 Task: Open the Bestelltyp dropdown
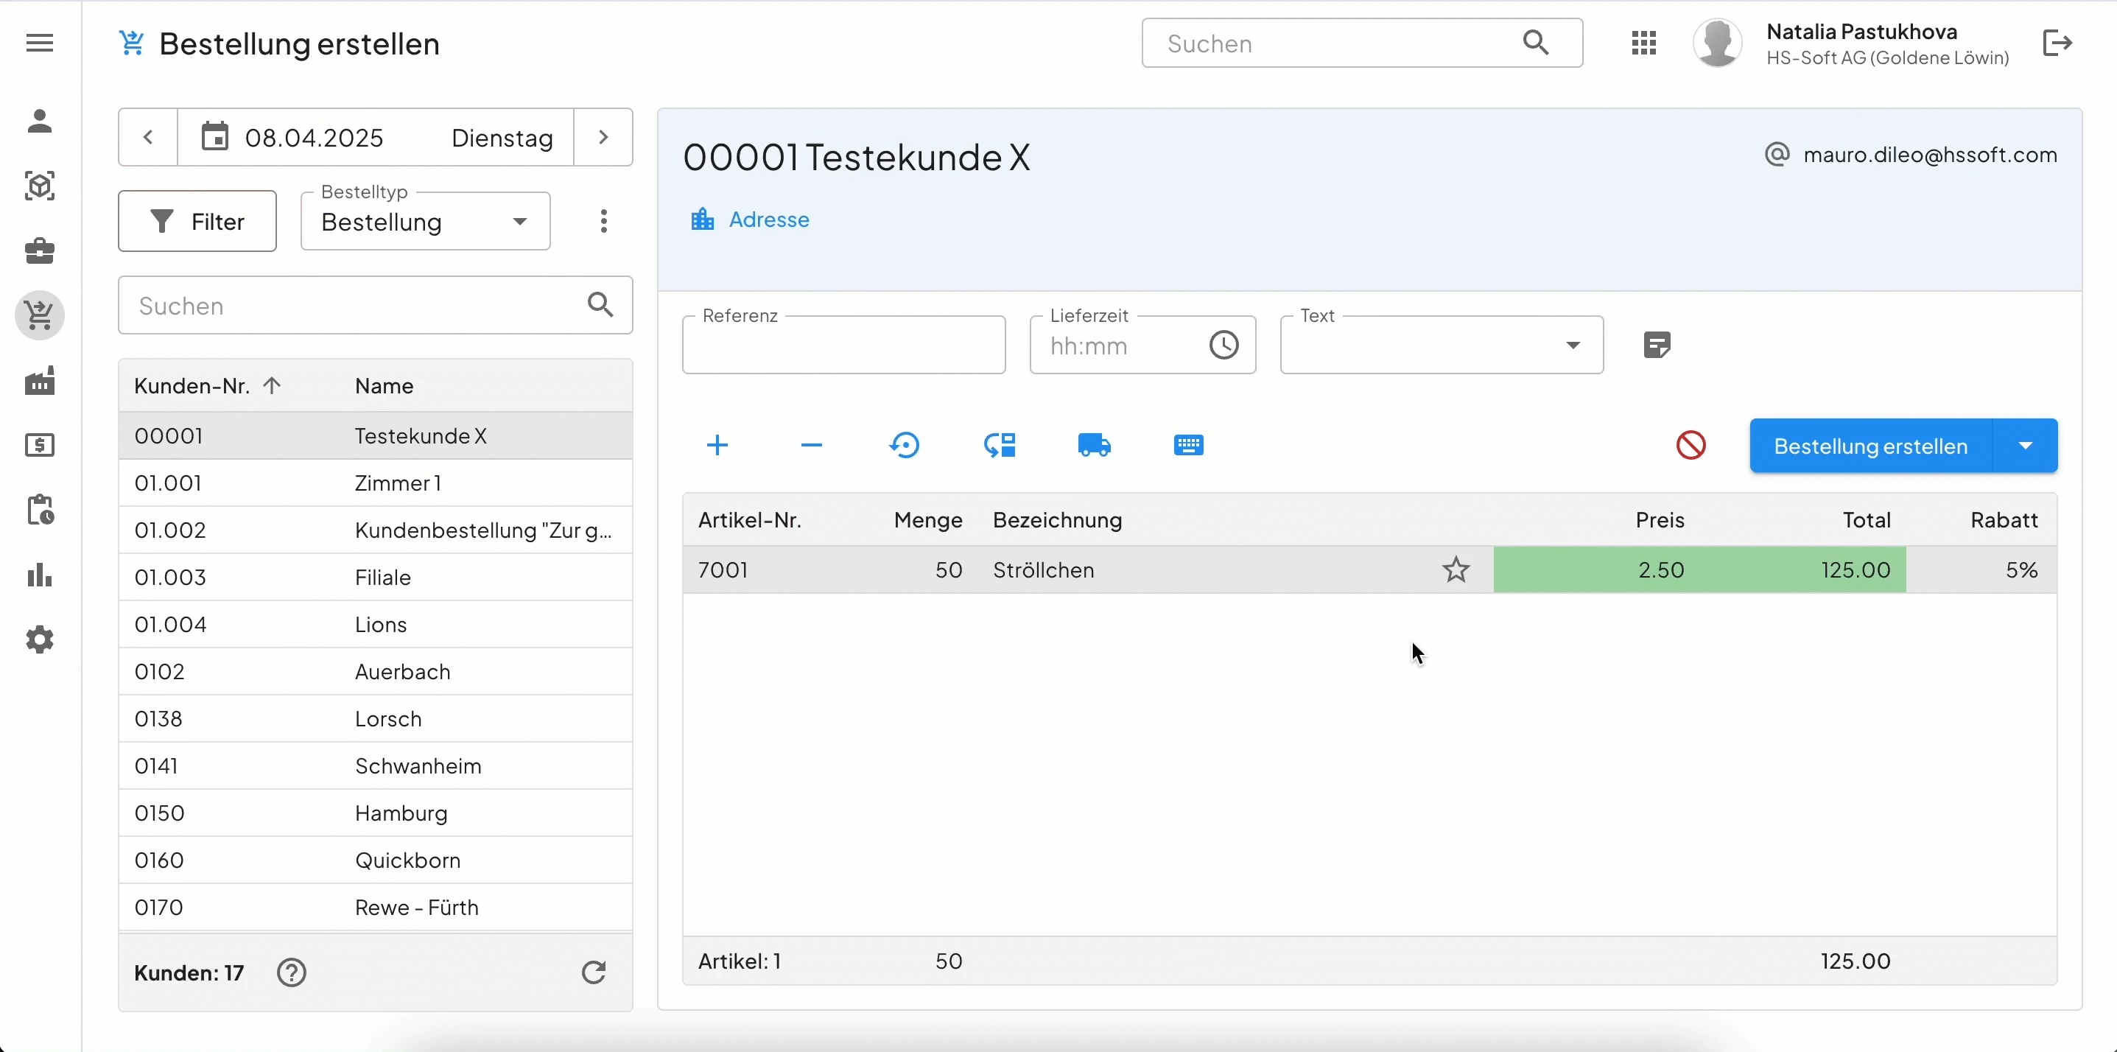click(x=425, y=222)
